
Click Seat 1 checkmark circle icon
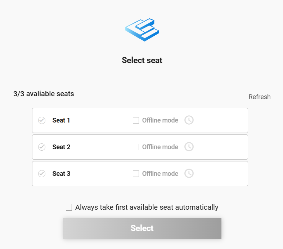click(x=42, y=120)
